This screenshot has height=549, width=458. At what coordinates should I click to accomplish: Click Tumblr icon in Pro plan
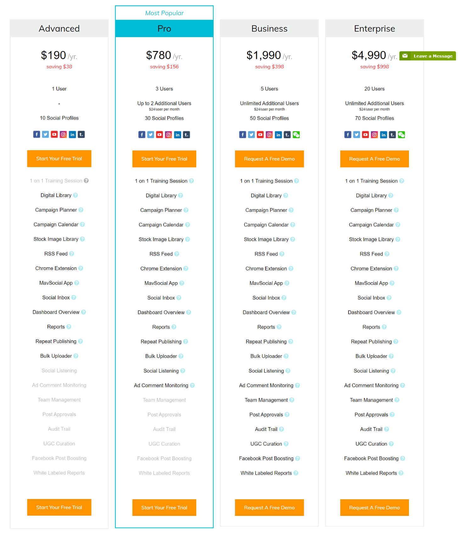(x=187, y=135)
